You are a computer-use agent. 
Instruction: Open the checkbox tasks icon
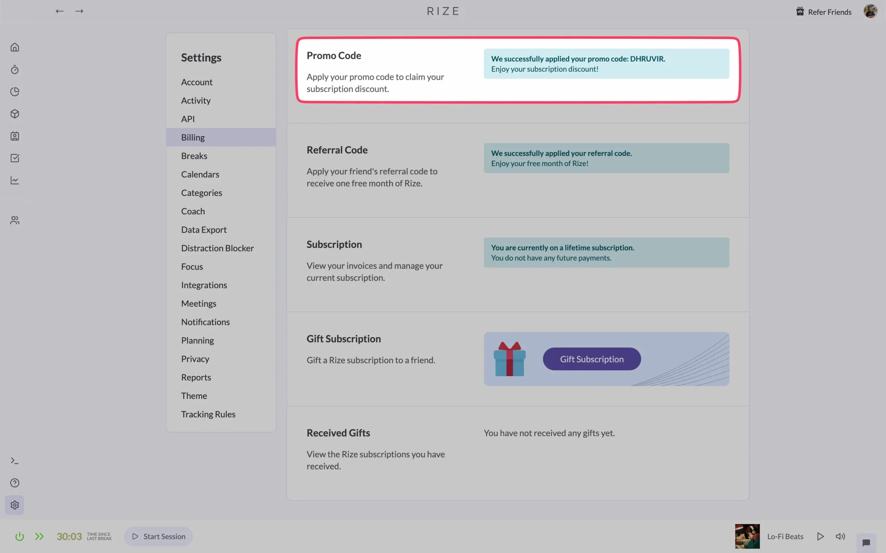15,158
